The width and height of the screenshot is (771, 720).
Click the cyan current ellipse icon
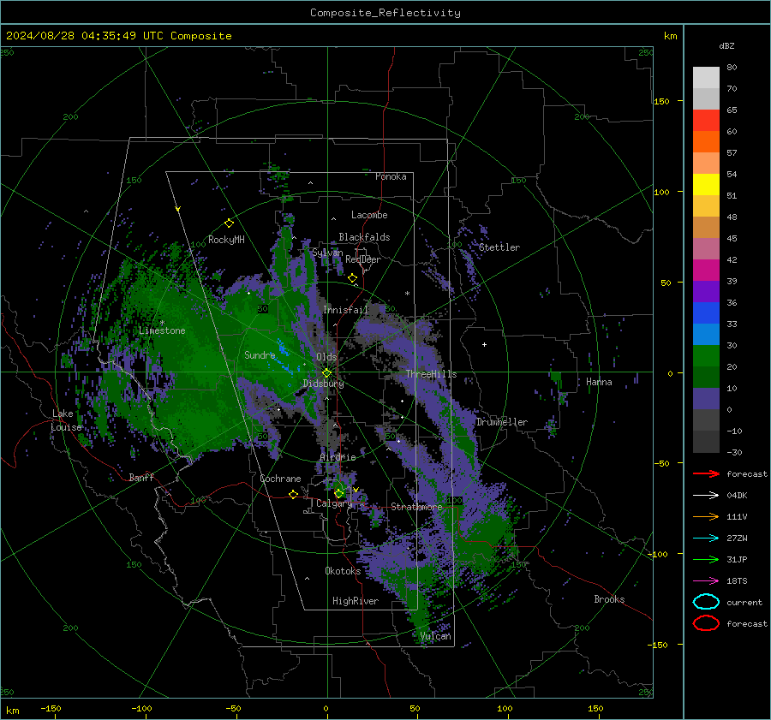[x=706, y=602]
